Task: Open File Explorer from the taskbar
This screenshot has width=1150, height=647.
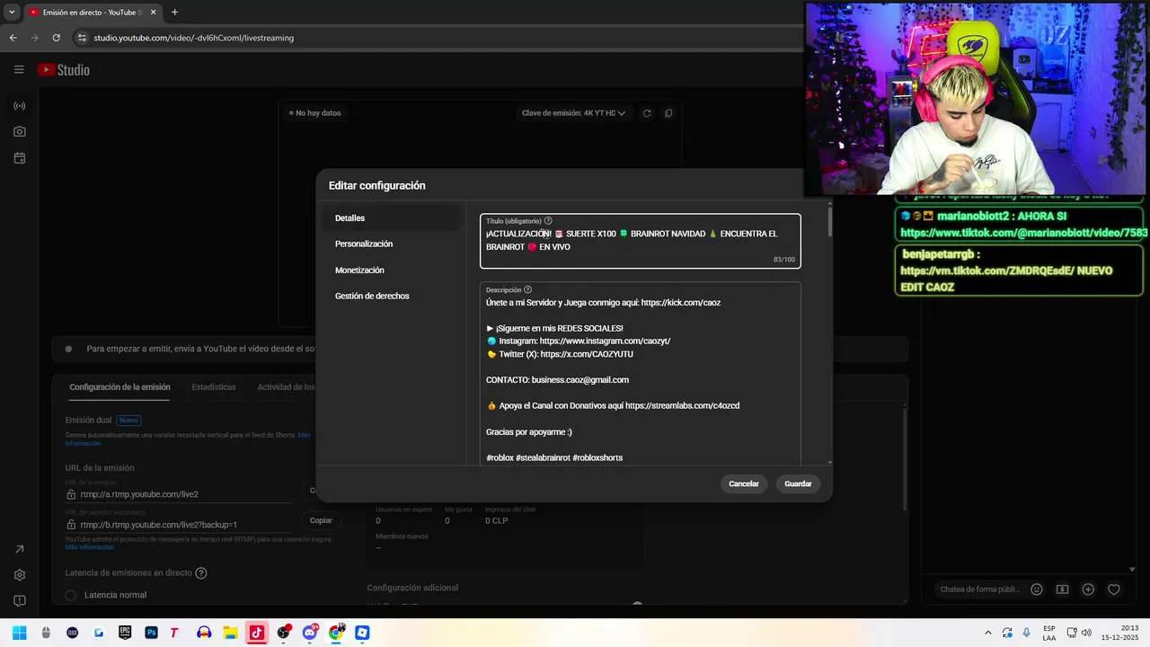Action: tap(230, 633)
